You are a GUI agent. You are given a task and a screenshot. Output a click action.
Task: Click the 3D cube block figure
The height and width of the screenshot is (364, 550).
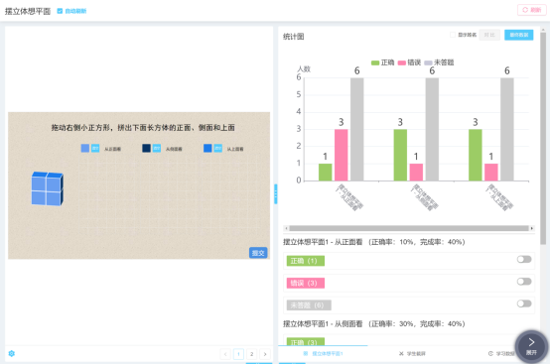coord(48,188)
